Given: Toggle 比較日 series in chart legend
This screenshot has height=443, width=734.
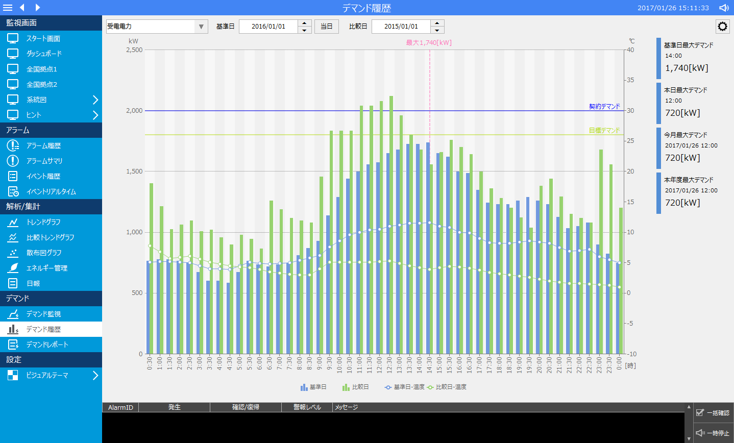Looking at the screenshot, I should point(356,387).
